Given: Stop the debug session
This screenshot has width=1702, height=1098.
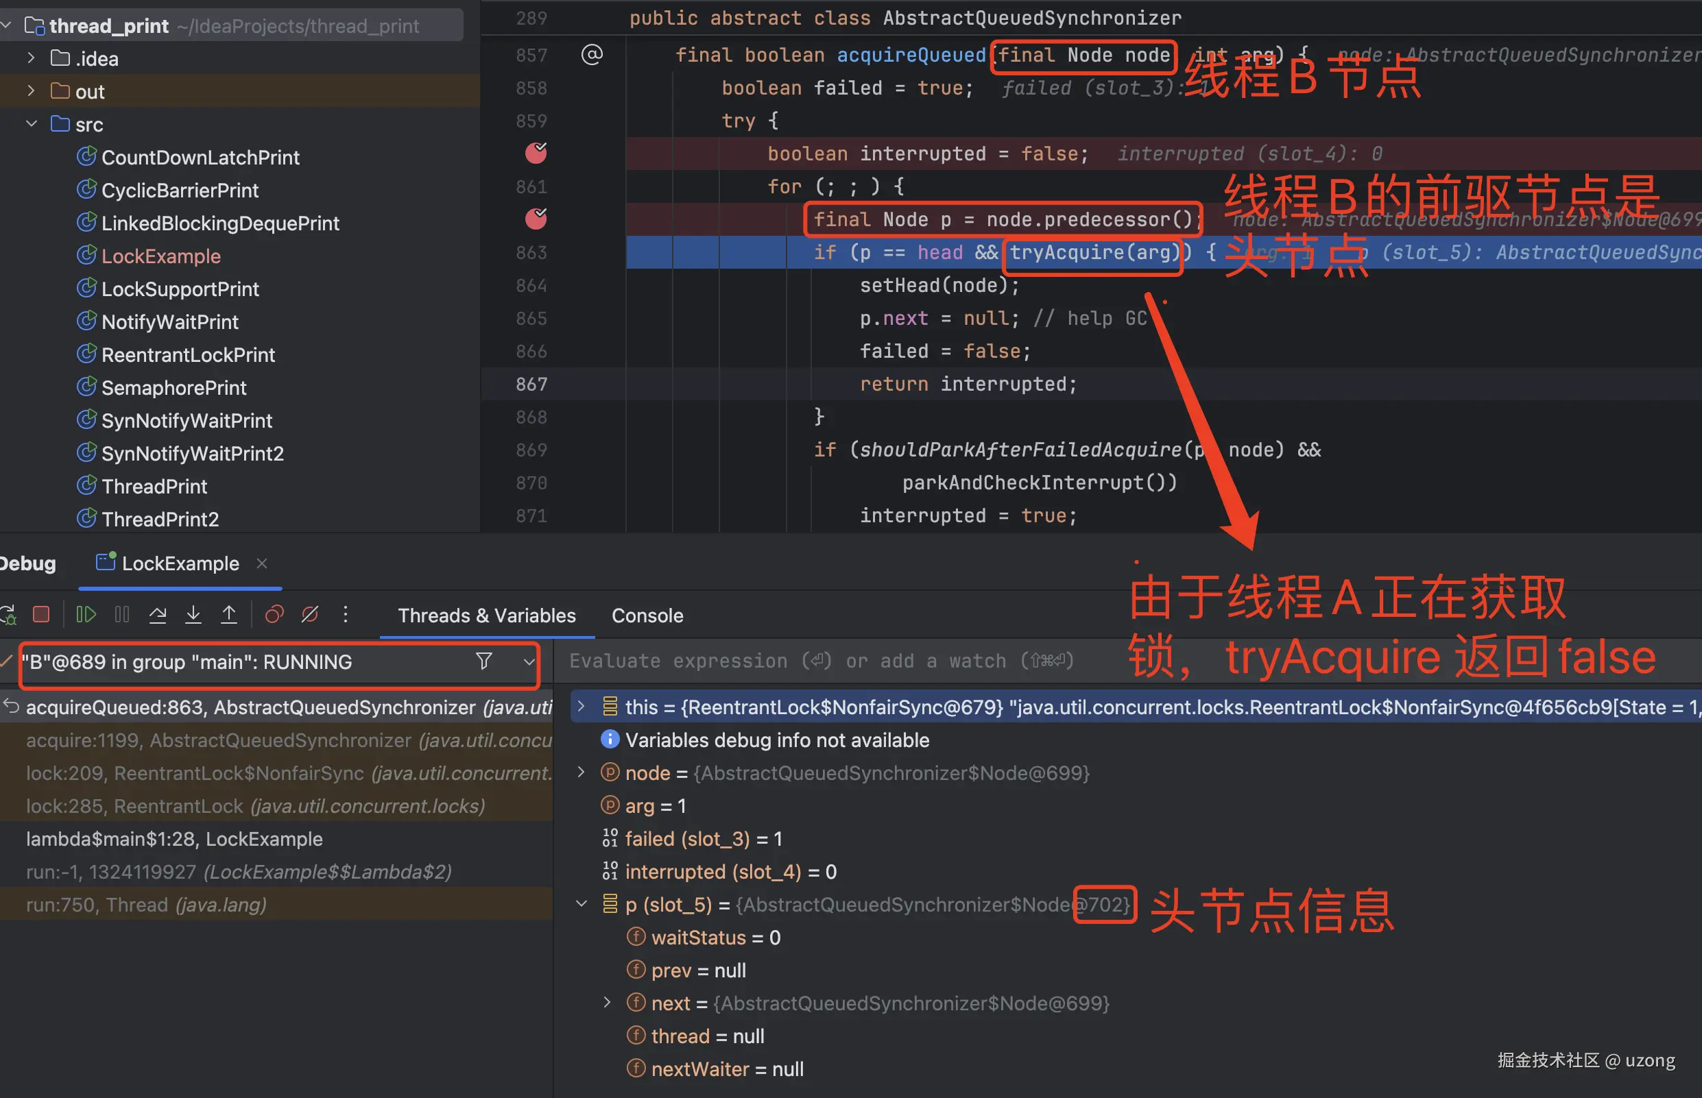Looking at the screenshot, I should click(x=41, y=615).
